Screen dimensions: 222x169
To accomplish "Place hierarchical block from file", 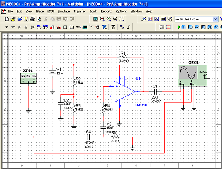I will [x=122, y=27].
